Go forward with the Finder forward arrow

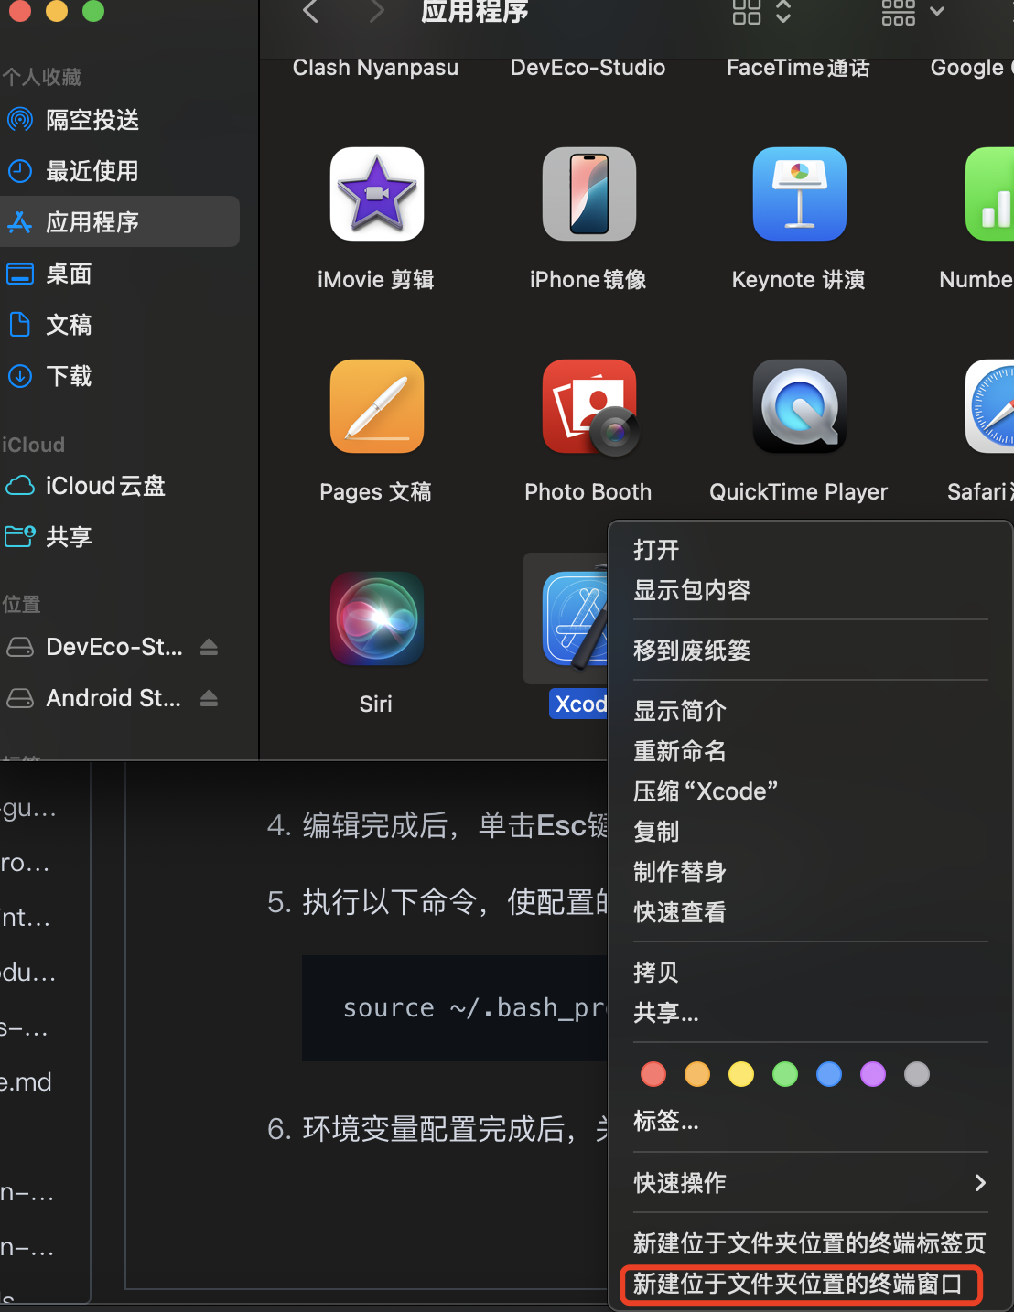click(376, 12)
